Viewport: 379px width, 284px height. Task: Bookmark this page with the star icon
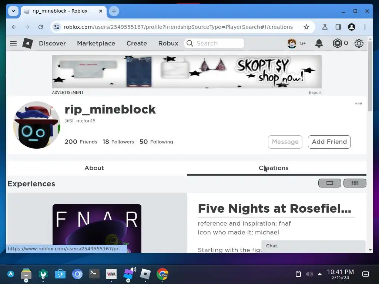click(306, 27)
